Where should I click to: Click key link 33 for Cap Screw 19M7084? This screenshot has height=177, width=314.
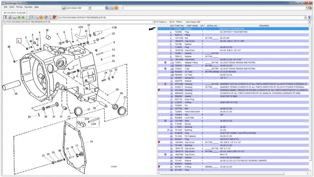tap(172, 154)
